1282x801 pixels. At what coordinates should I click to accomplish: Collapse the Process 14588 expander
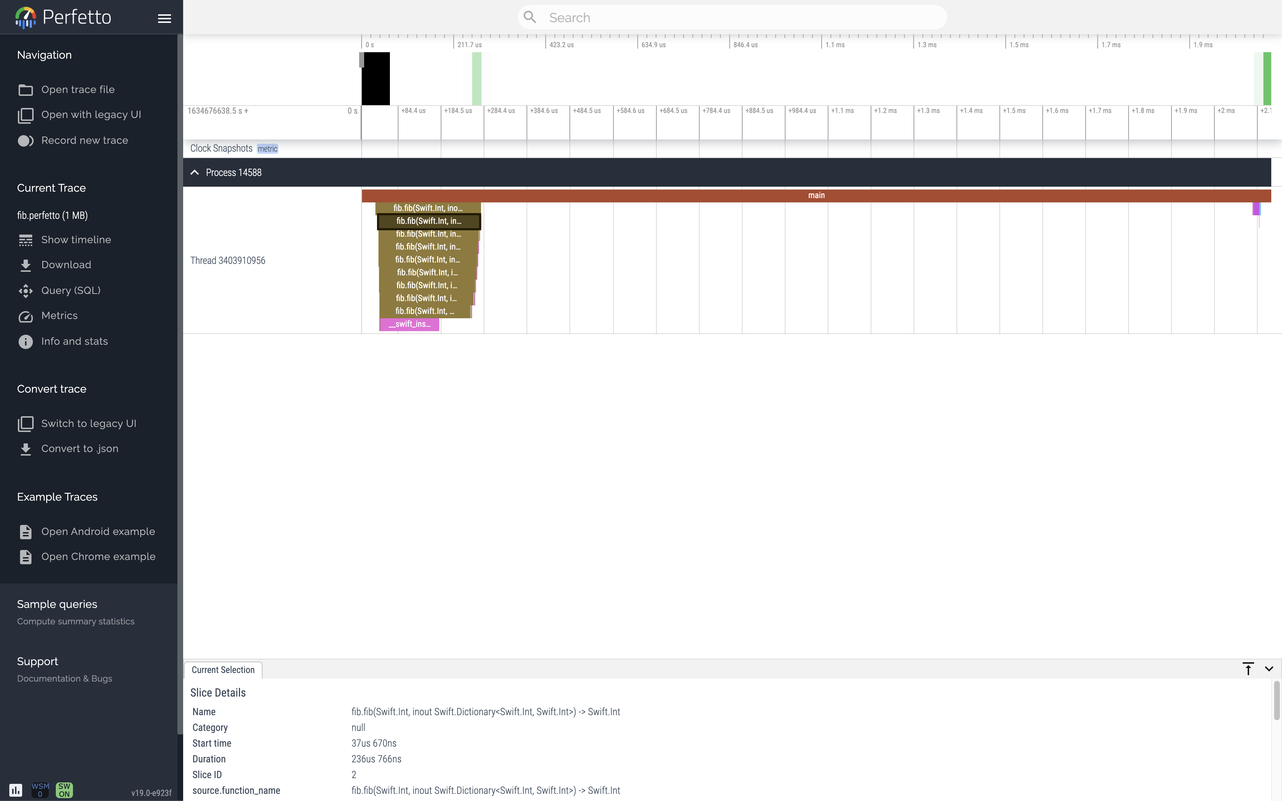[194, 173]
